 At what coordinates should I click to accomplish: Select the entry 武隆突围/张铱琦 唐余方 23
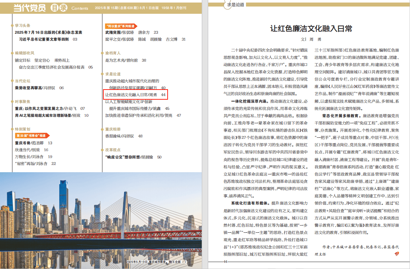tap(131, 32)
